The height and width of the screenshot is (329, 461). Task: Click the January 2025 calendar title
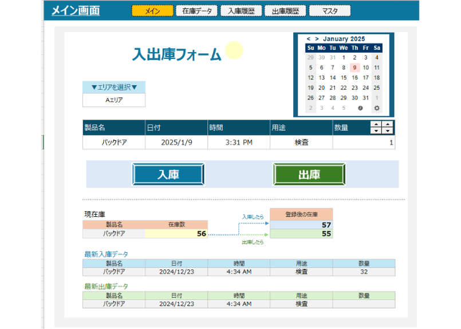(344, 39)
